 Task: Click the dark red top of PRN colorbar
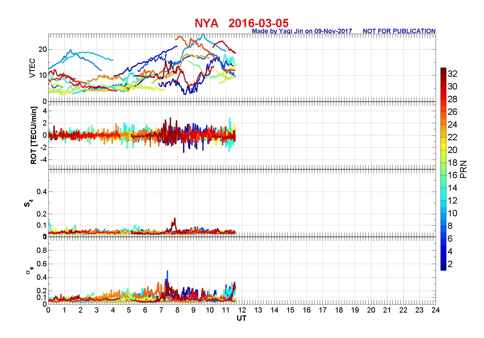coord(443,71)
